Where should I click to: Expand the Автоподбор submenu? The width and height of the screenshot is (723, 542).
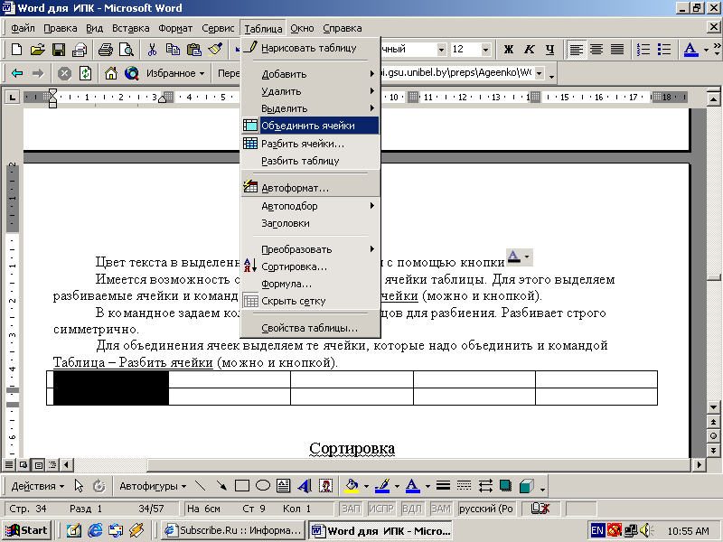tap(318, 206)
